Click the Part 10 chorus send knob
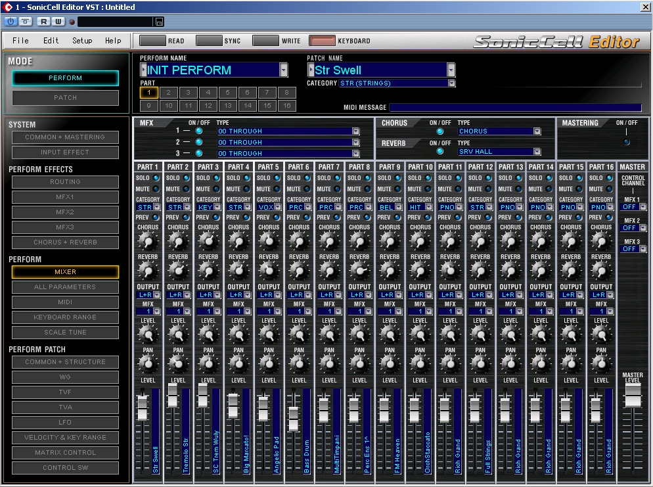Image resolution: width=653 pixels, height=487 pixels. click(x=420, y=241)
